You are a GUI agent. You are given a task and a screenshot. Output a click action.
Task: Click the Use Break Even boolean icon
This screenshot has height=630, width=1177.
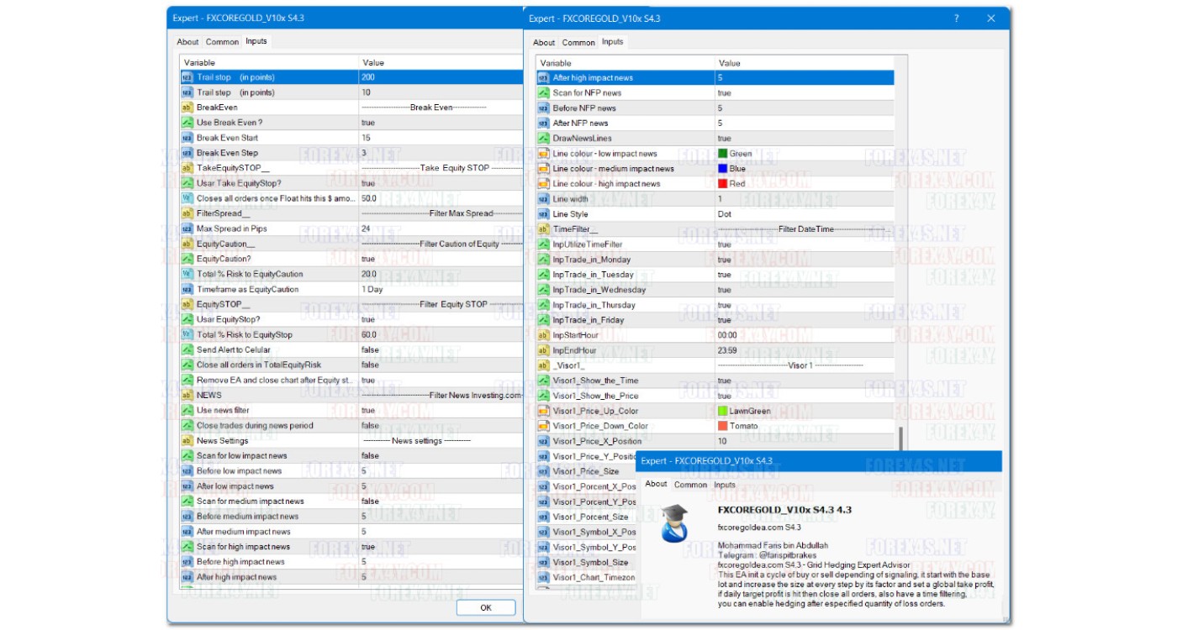point(187,123)
